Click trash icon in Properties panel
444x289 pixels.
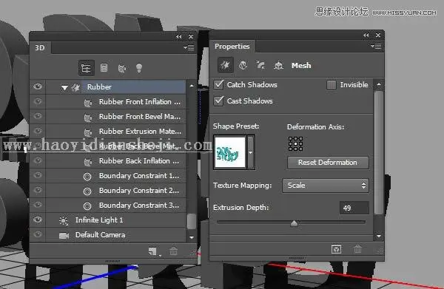357,249
